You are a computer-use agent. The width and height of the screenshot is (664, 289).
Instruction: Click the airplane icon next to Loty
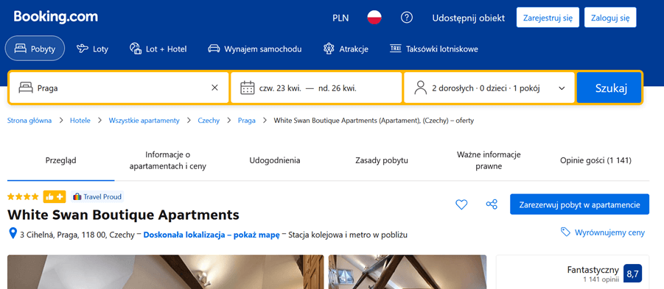pos(82,49)
